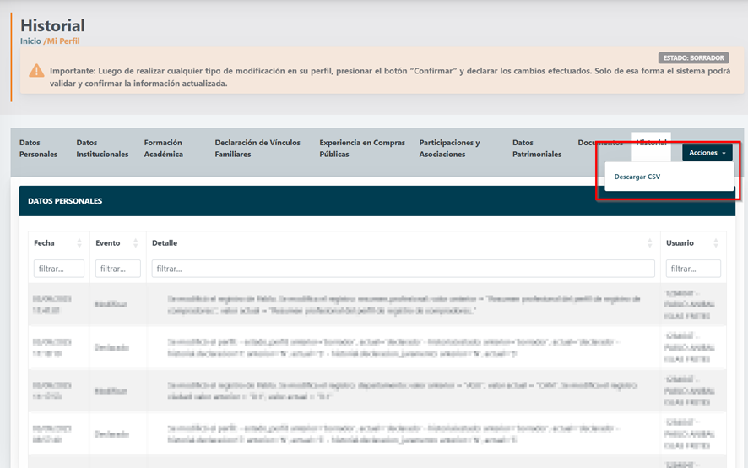The image size is (748, 468).
Task: Follow the Inicio breadcrumb link
Action: (30, 41)
